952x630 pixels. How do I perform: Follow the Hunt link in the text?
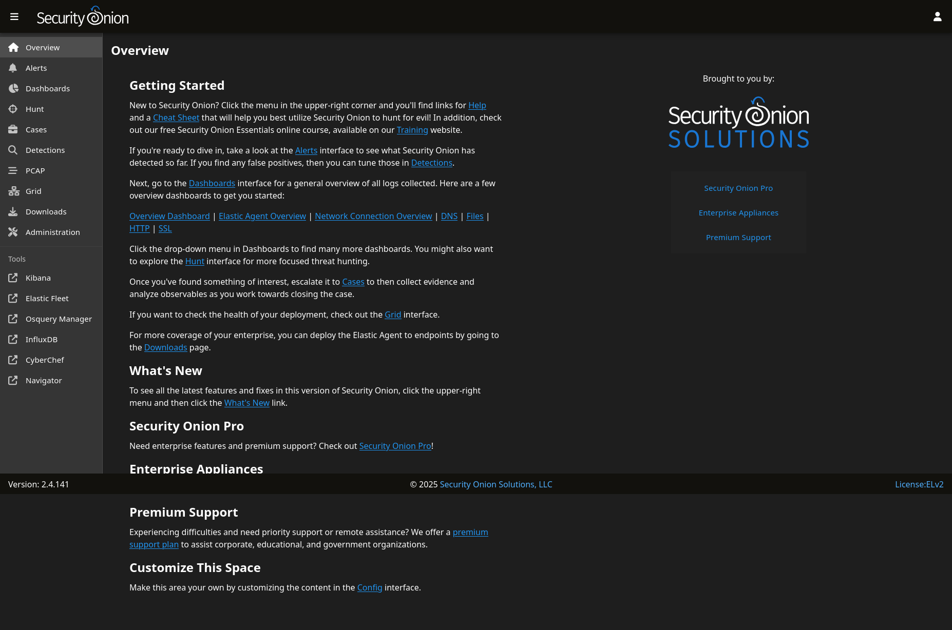coord(195,261)
